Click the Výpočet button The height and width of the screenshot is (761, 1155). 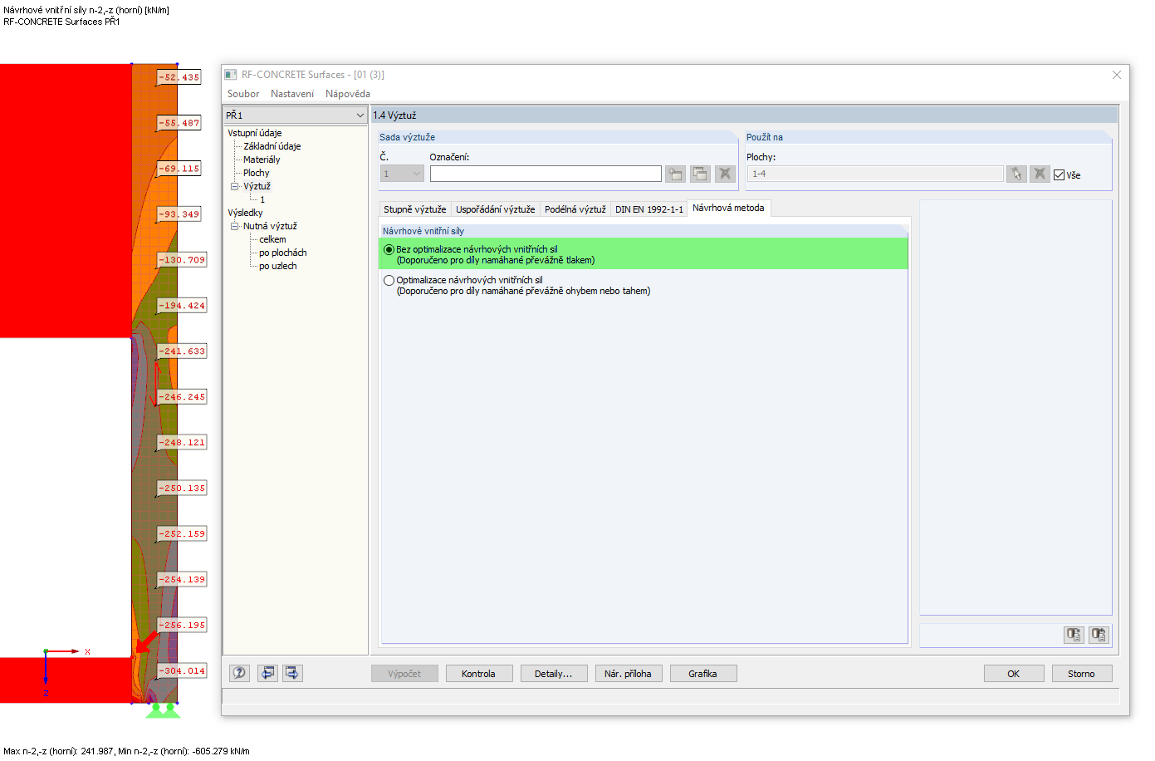point(404,674)
